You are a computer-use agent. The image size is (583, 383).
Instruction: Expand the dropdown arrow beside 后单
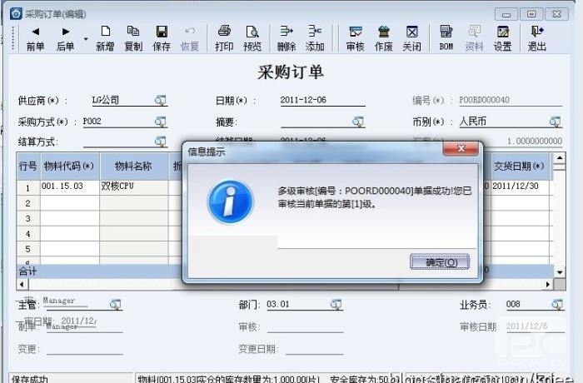[86, 38]
